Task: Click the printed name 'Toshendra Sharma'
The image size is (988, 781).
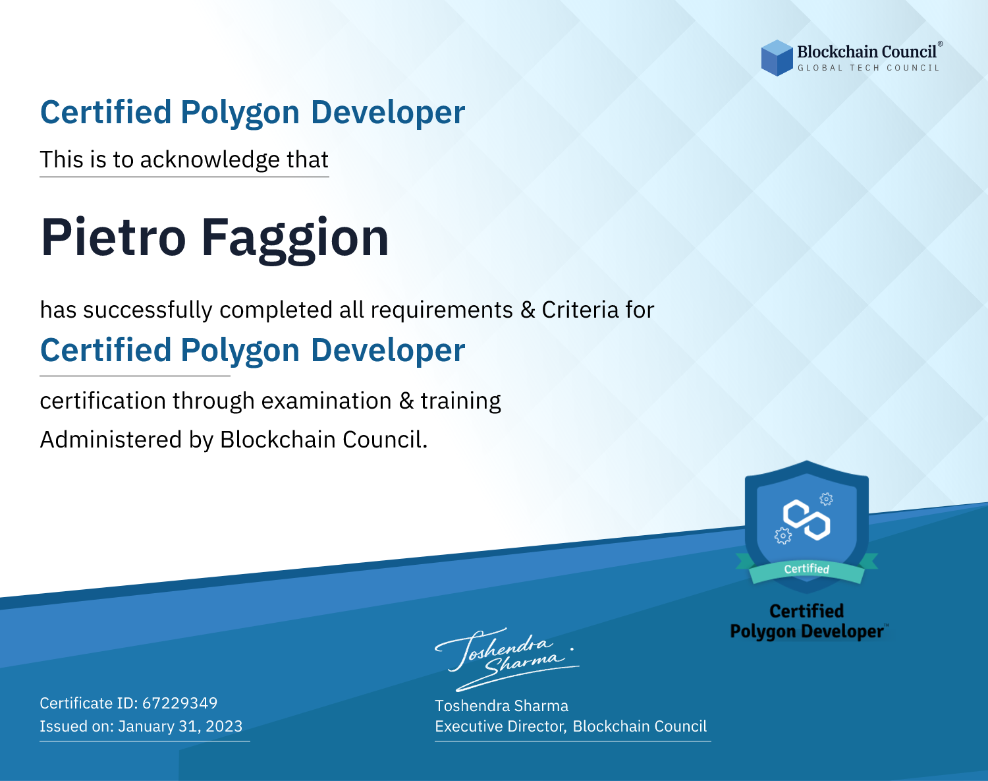Action: 501,706
